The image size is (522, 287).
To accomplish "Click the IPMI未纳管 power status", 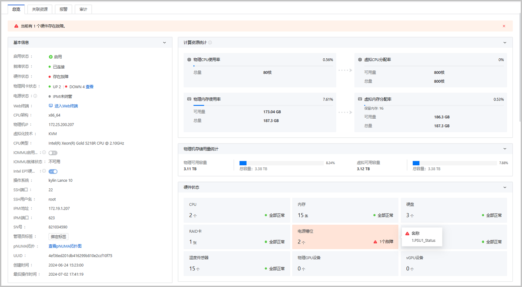I will 62,97.
